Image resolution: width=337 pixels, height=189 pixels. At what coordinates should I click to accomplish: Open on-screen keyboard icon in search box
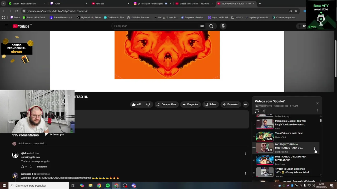click(x=202, y=26)
